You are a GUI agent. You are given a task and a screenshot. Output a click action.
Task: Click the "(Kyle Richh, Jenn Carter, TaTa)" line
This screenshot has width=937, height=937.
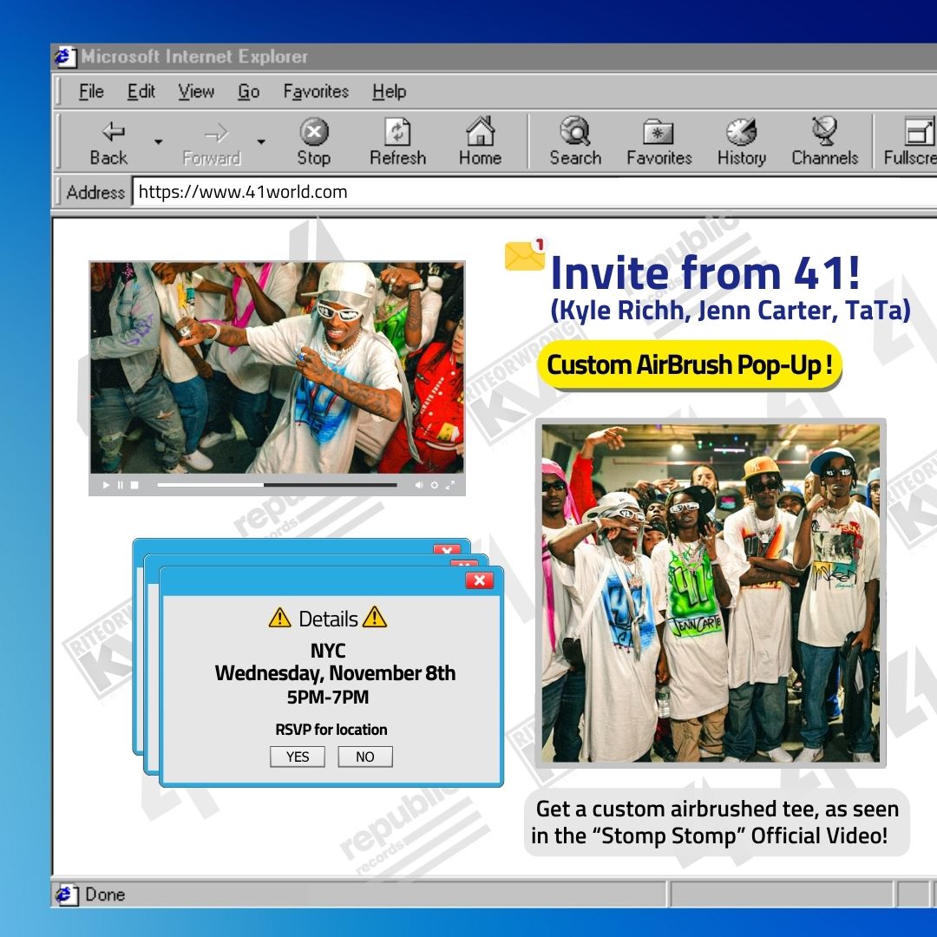(x=731, y=310)
